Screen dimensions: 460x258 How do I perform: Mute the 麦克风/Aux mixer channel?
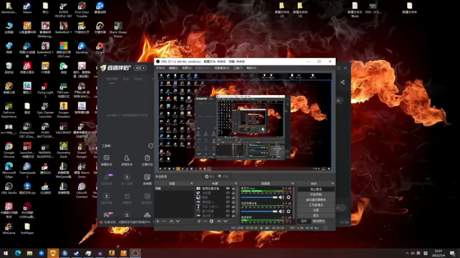coord(282,197)
